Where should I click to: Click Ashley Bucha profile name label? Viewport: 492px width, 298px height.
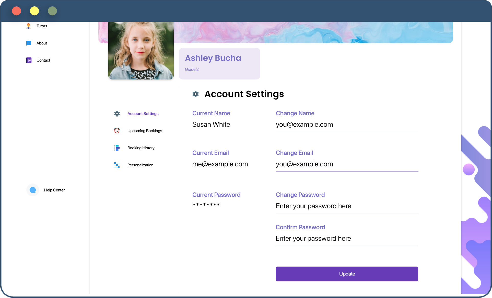click(213, 58)
